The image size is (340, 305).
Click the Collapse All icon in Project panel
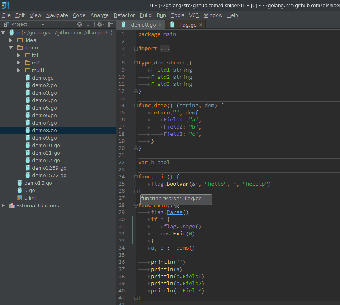click(x=88, y=24)
